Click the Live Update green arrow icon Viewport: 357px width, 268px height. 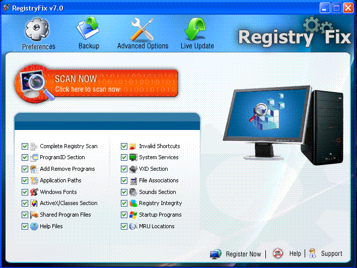tap(195, 29)
